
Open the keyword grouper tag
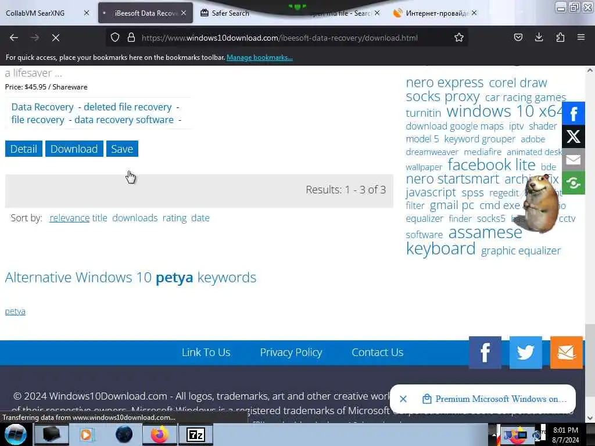479,139
